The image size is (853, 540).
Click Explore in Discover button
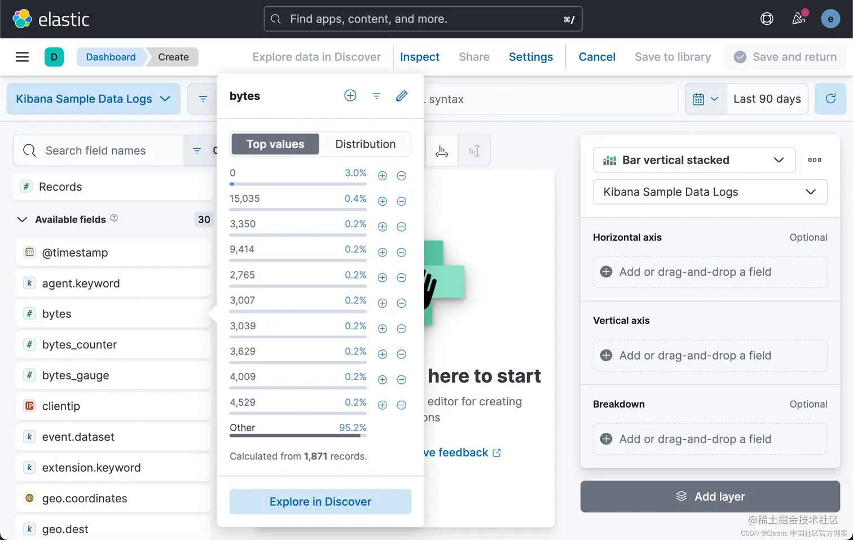[320, 502]
